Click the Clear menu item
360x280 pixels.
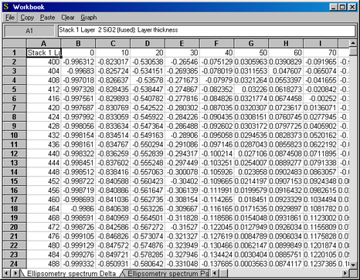pos(68,18)
